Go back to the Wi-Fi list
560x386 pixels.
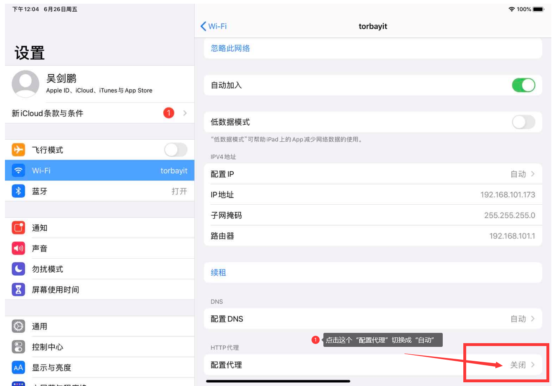click(214, 26)
